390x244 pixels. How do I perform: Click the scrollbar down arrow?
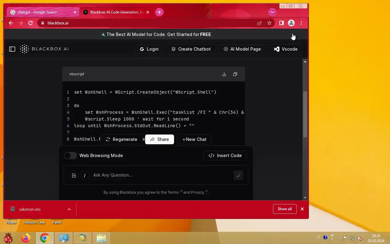(305, 198)
